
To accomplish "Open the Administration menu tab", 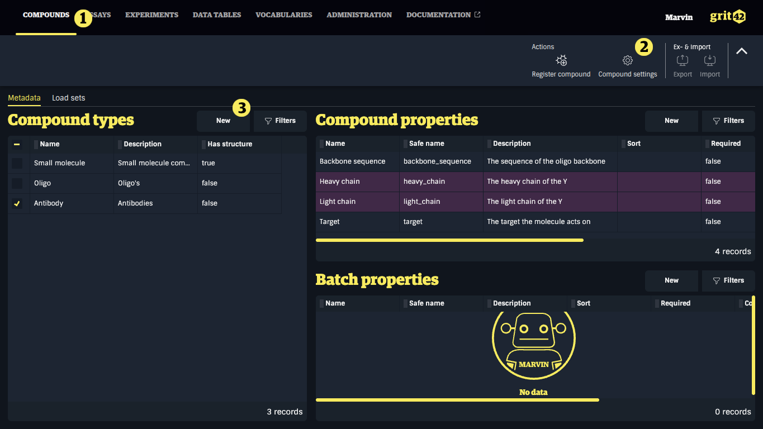I will click(359, 15).
